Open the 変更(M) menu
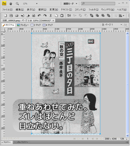 point(54,10)
